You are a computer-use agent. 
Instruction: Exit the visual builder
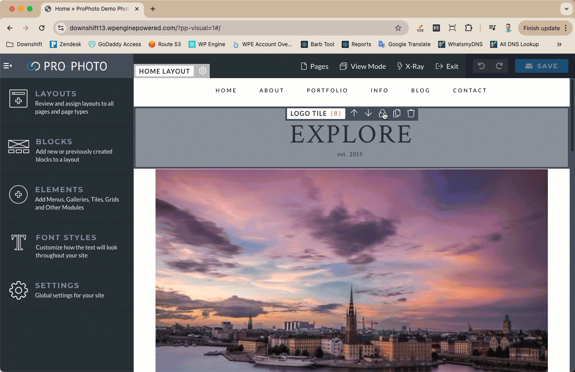pos(447,66)
